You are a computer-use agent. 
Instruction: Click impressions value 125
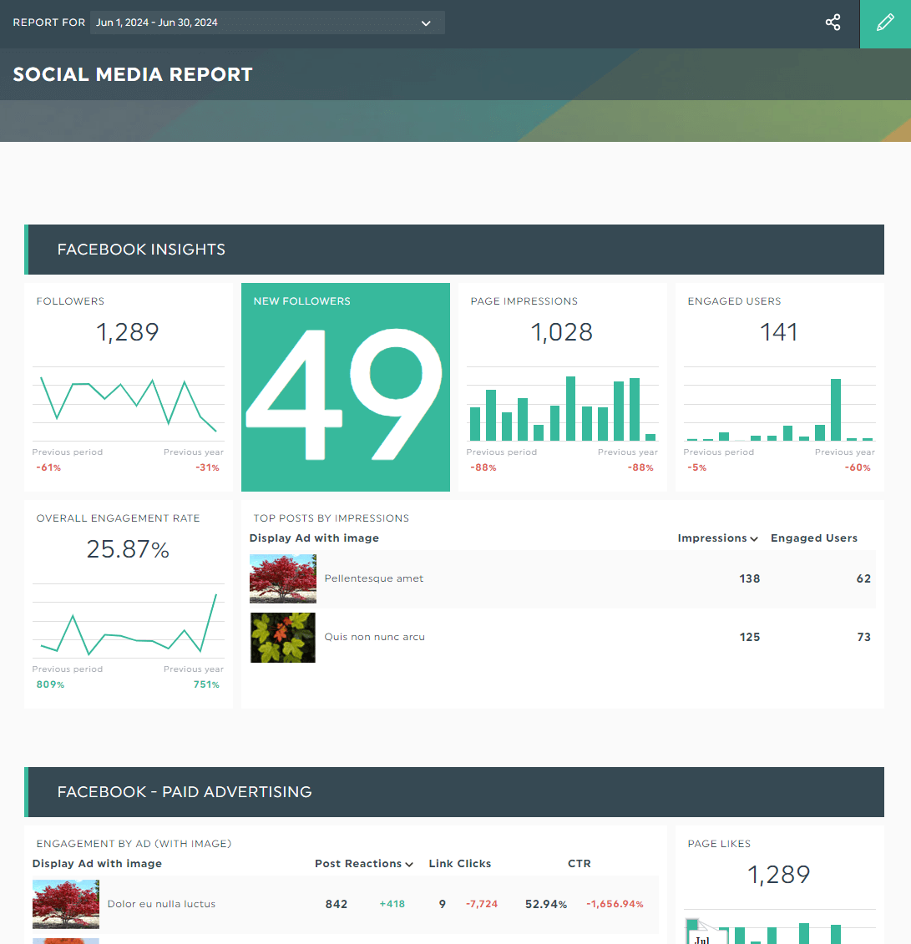750,637
